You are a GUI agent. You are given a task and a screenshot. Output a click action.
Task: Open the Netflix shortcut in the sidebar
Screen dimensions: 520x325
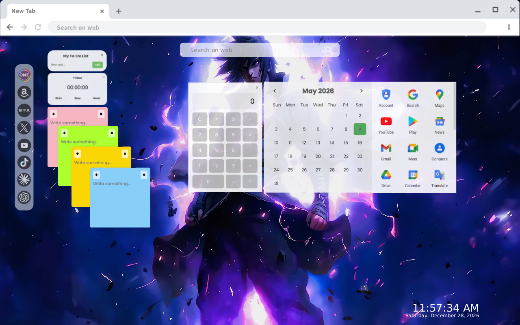(24, 110)
